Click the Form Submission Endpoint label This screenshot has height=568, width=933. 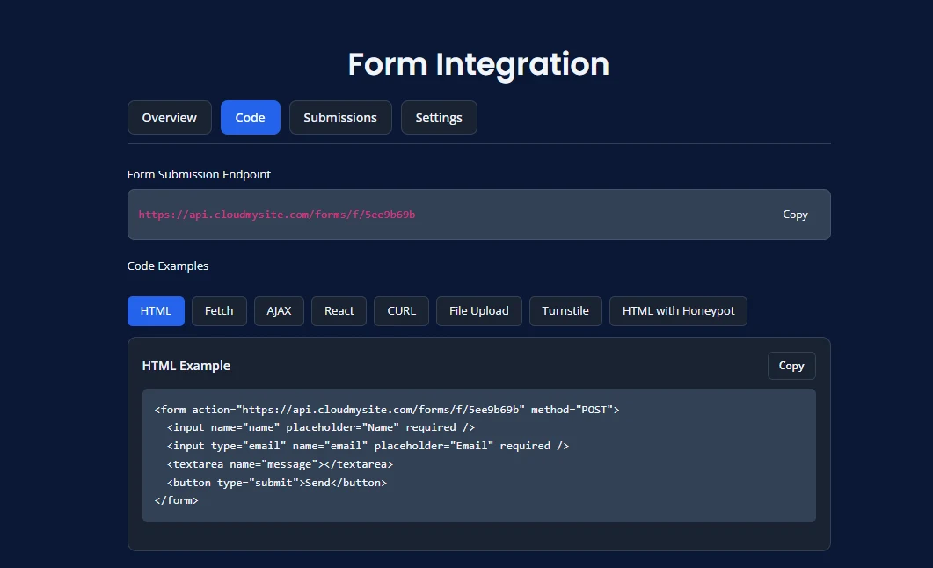click(x=199, y=174)
